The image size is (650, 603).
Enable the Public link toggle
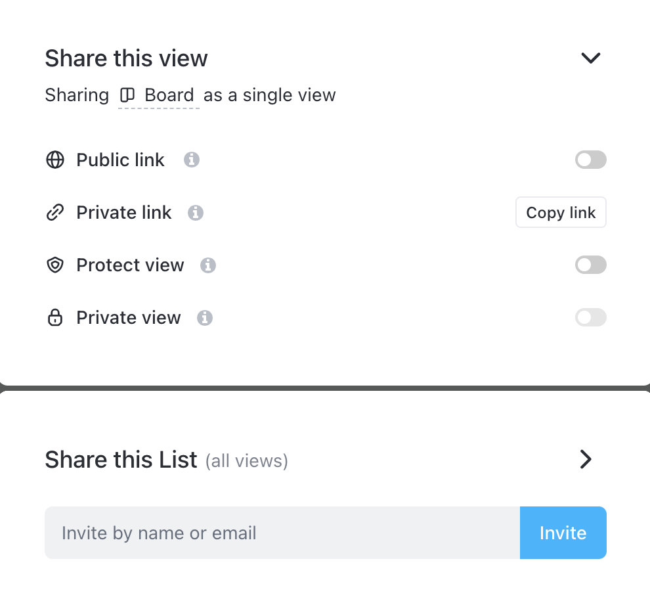(x=590, y=160)
